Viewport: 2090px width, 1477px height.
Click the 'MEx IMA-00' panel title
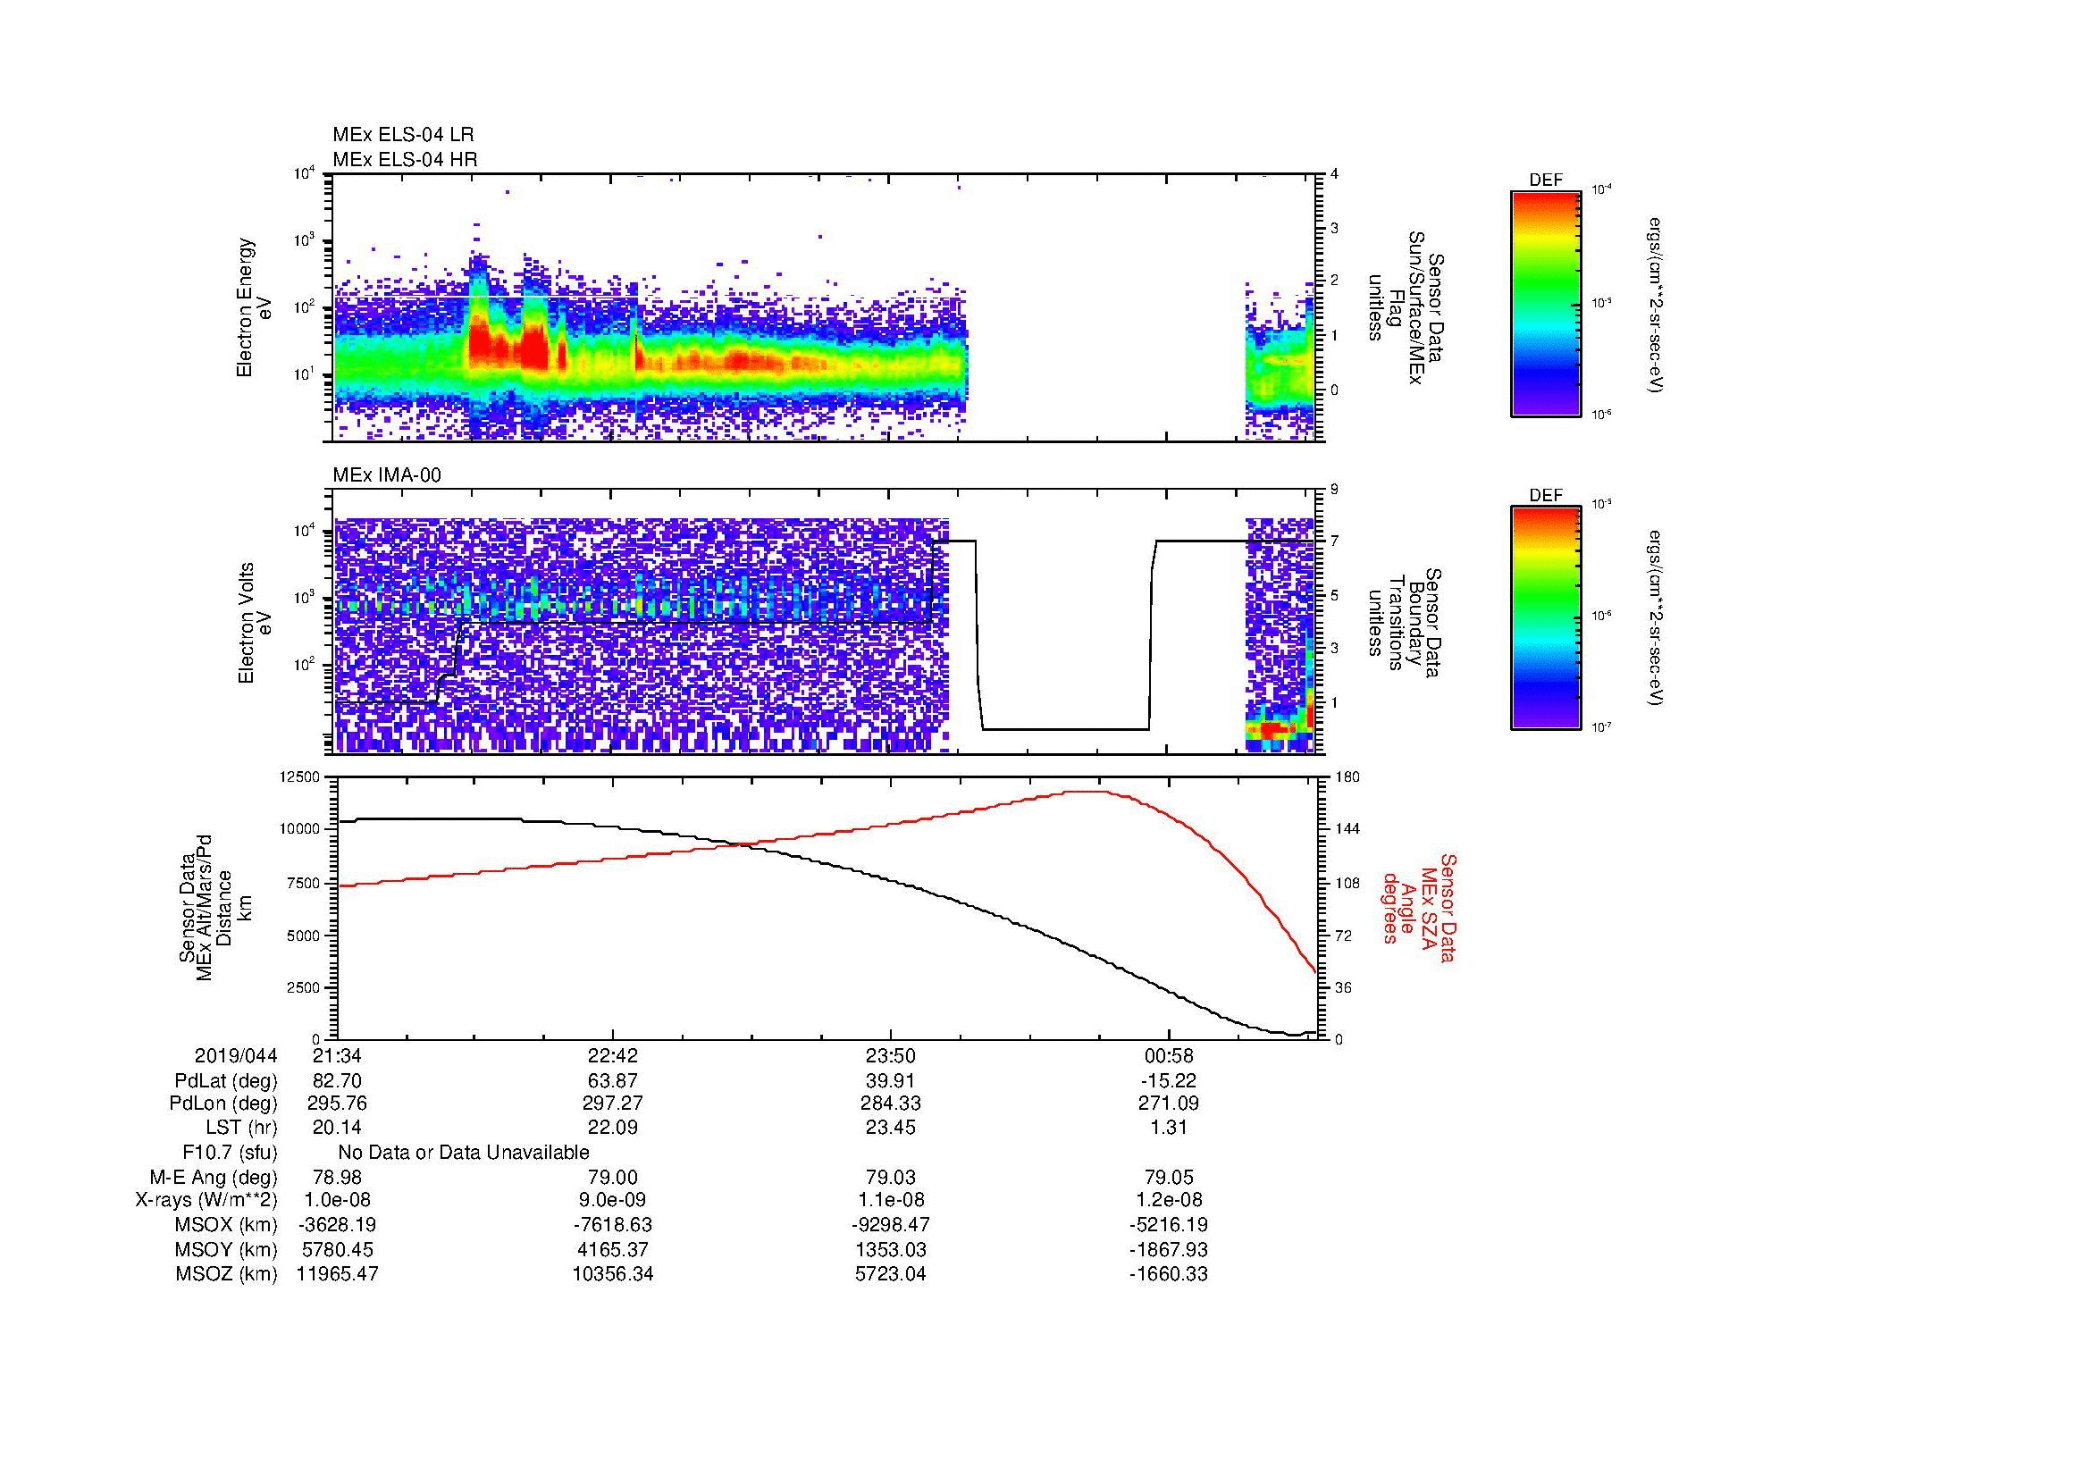pos(387,475)
